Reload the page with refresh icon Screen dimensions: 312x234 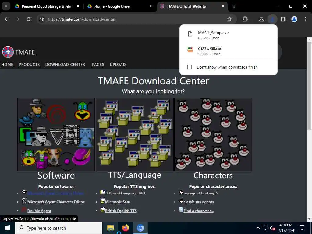(29, 19)
